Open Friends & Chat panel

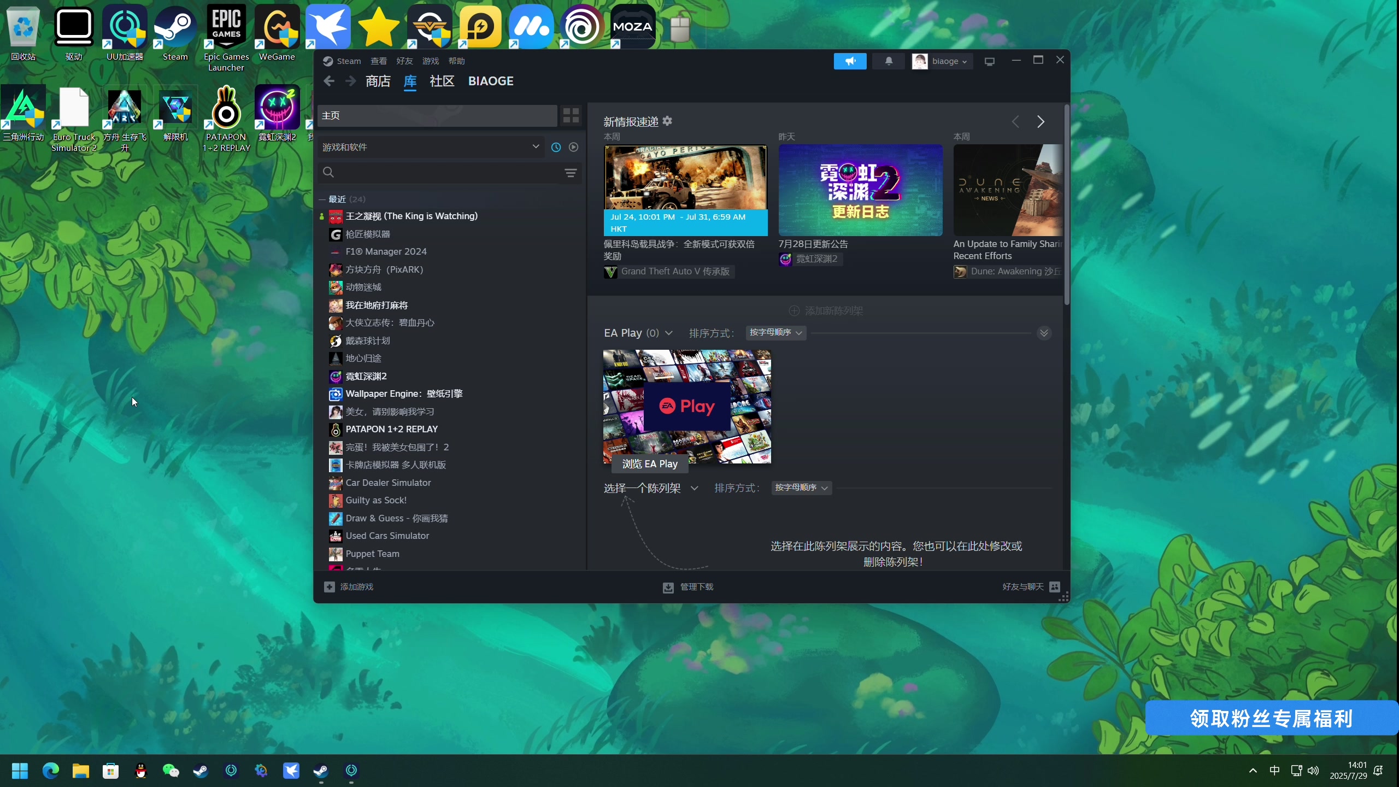coord(1031,586)
